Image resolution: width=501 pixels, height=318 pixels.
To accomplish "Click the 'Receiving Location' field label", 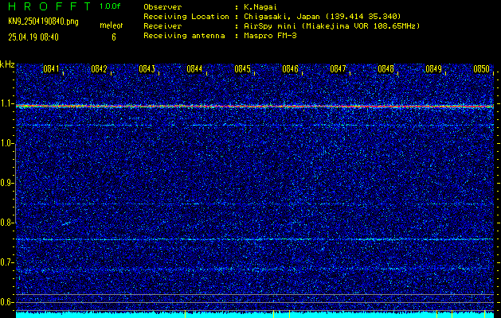I will [186, 16].
